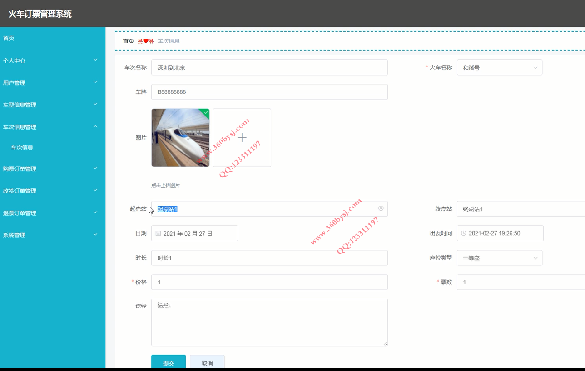The height and width of the screenshot is (371, 585).
Task: Click the 时长 input field
Action: click(x=269, y=258)
